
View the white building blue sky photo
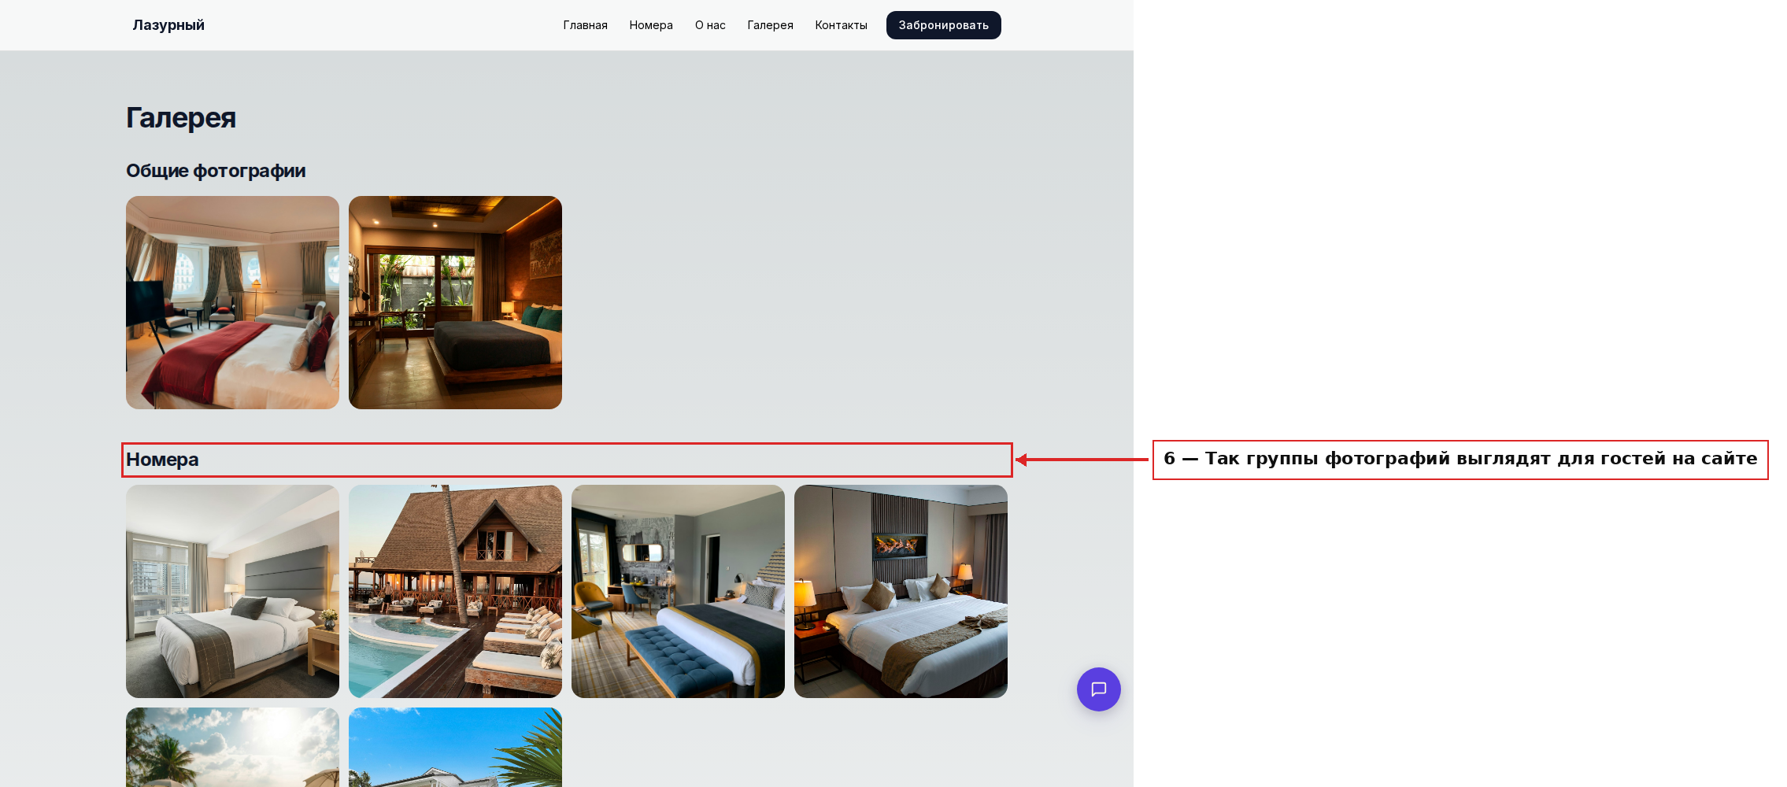tap(455, 747)
